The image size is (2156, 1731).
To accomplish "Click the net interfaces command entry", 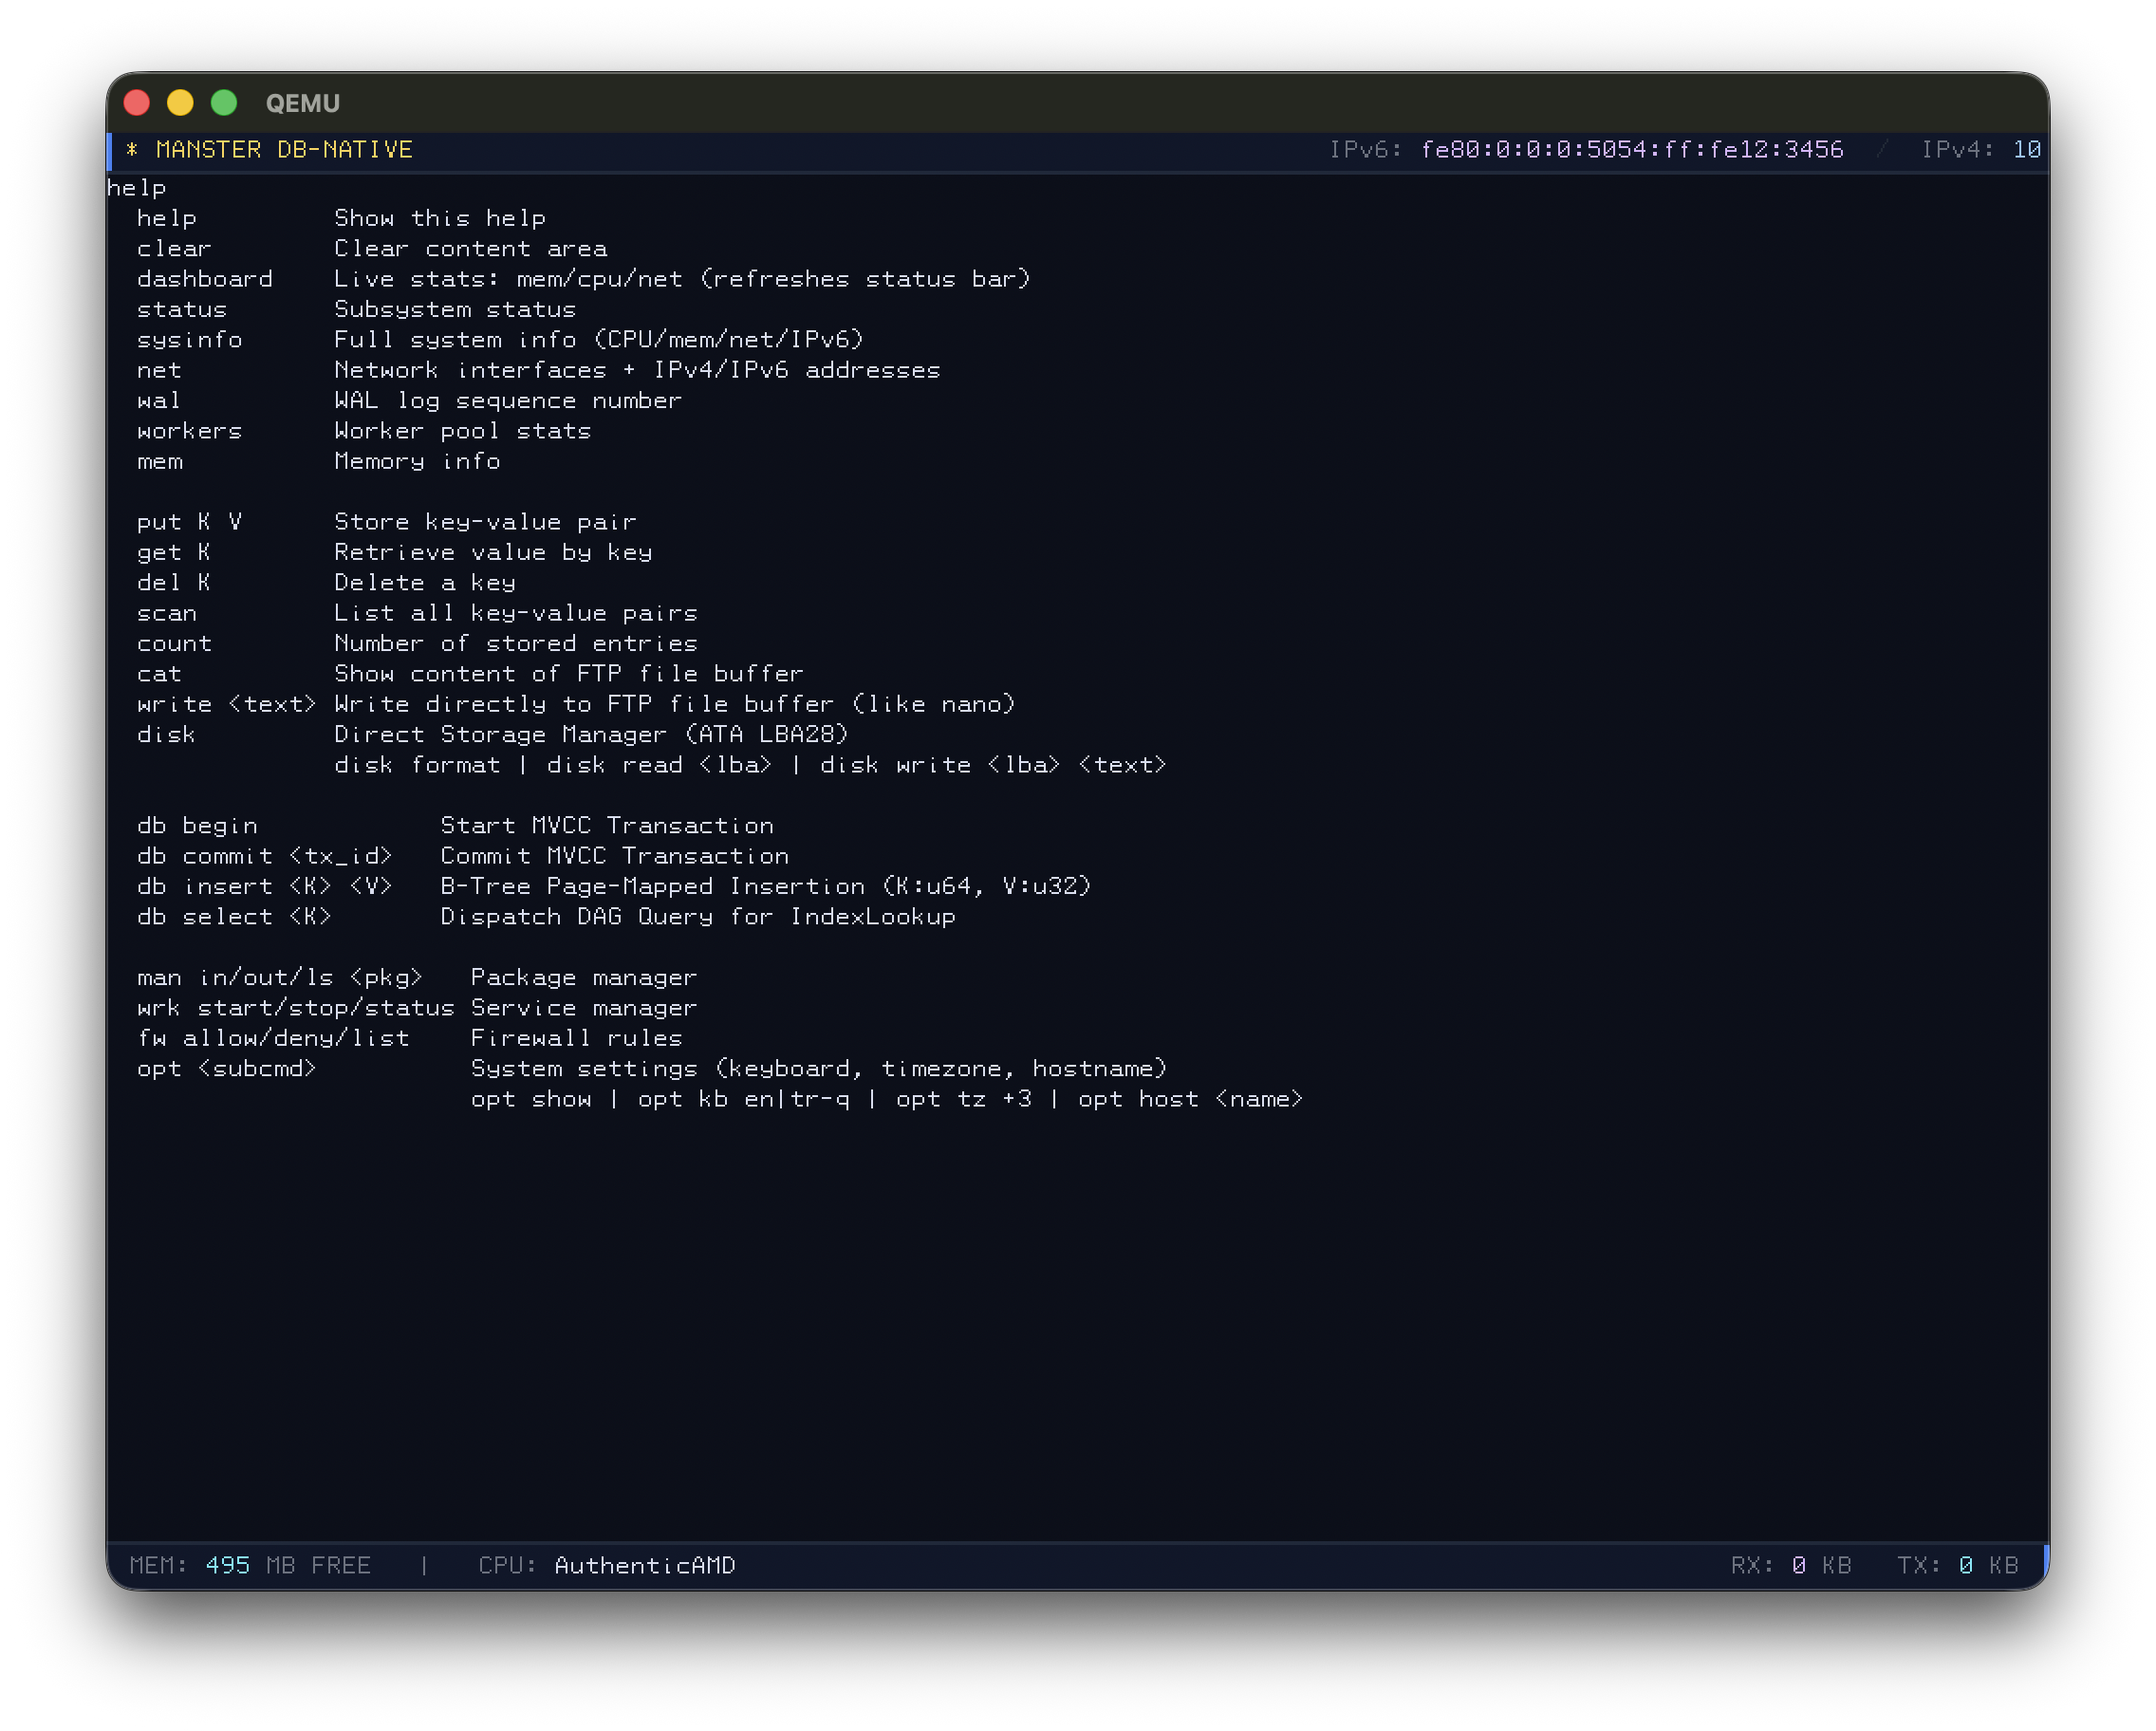I will (x=158, y=369).
